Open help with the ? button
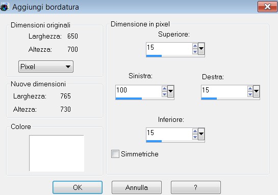278x195 pixels. coord(196,187)
